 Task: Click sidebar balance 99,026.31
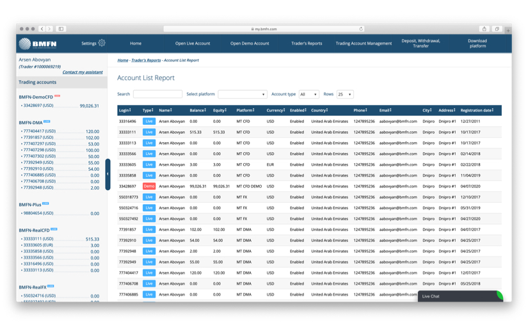[89, 106]
